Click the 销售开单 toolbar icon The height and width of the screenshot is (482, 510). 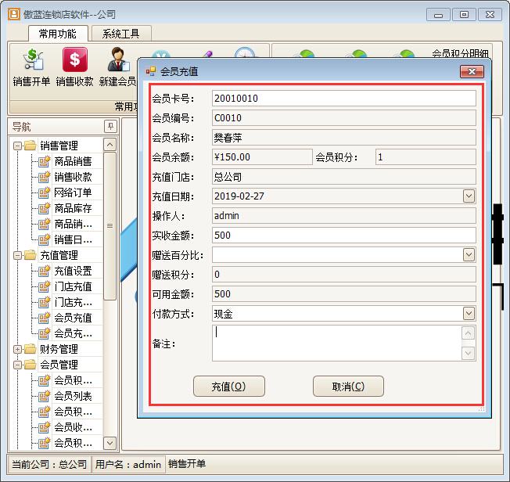31,66
